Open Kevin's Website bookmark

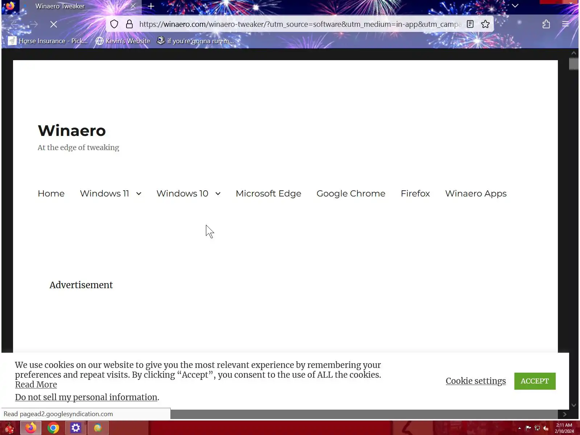pyautogui.click(x=123, y=41)
